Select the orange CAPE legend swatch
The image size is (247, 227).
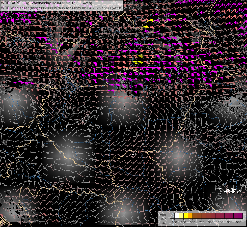pyautogui.click(x=190, y=216)
